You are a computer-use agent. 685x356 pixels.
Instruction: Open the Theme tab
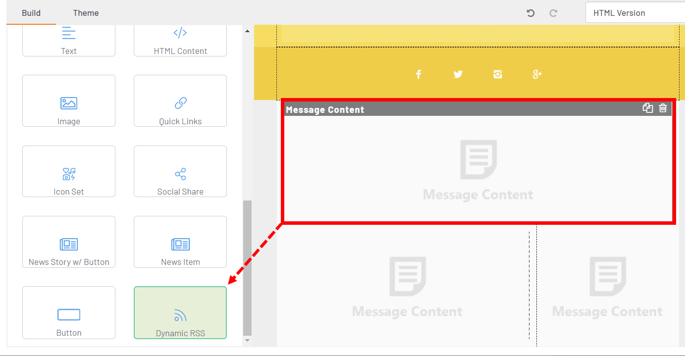click(86, 13)
